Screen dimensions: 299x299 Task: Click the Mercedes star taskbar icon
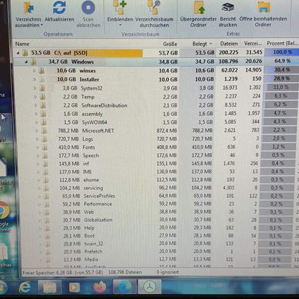pyautogui.click(x=149, y=287)
